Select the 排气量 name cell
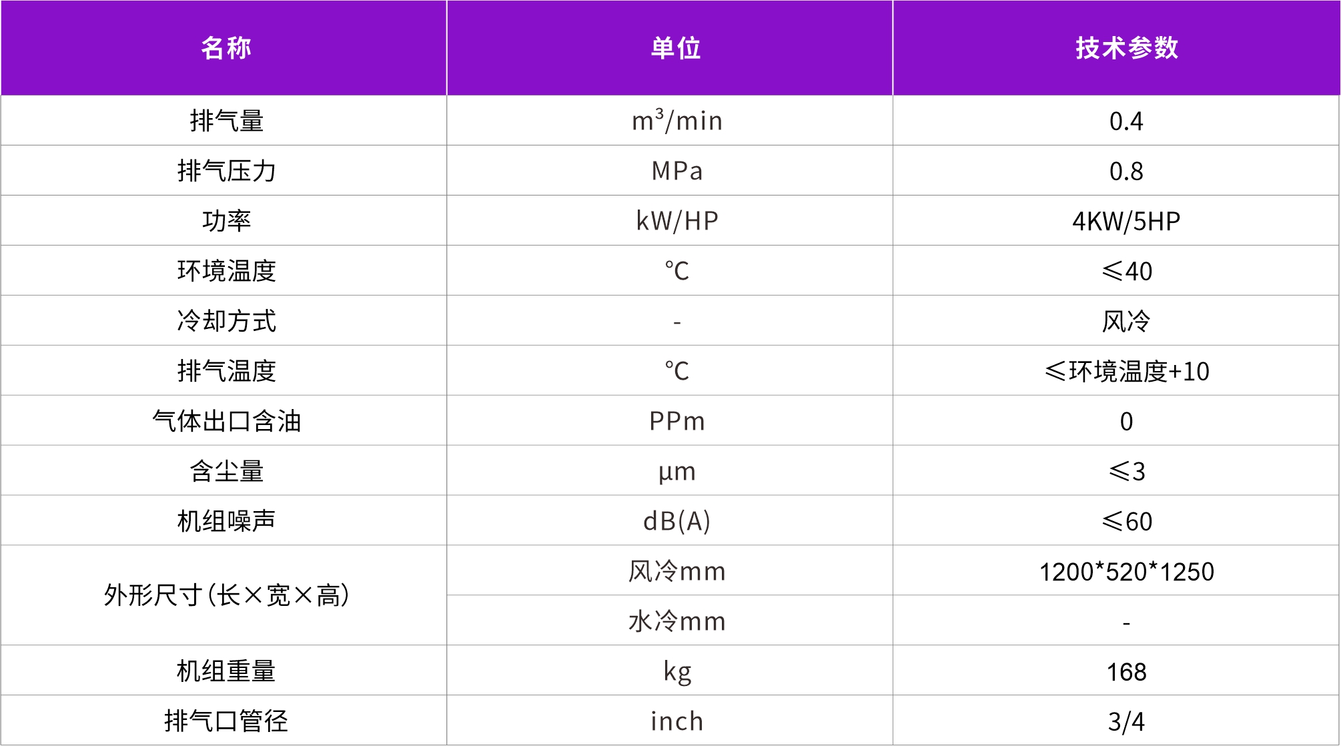 pyautogui.click(x=226, y=121)
